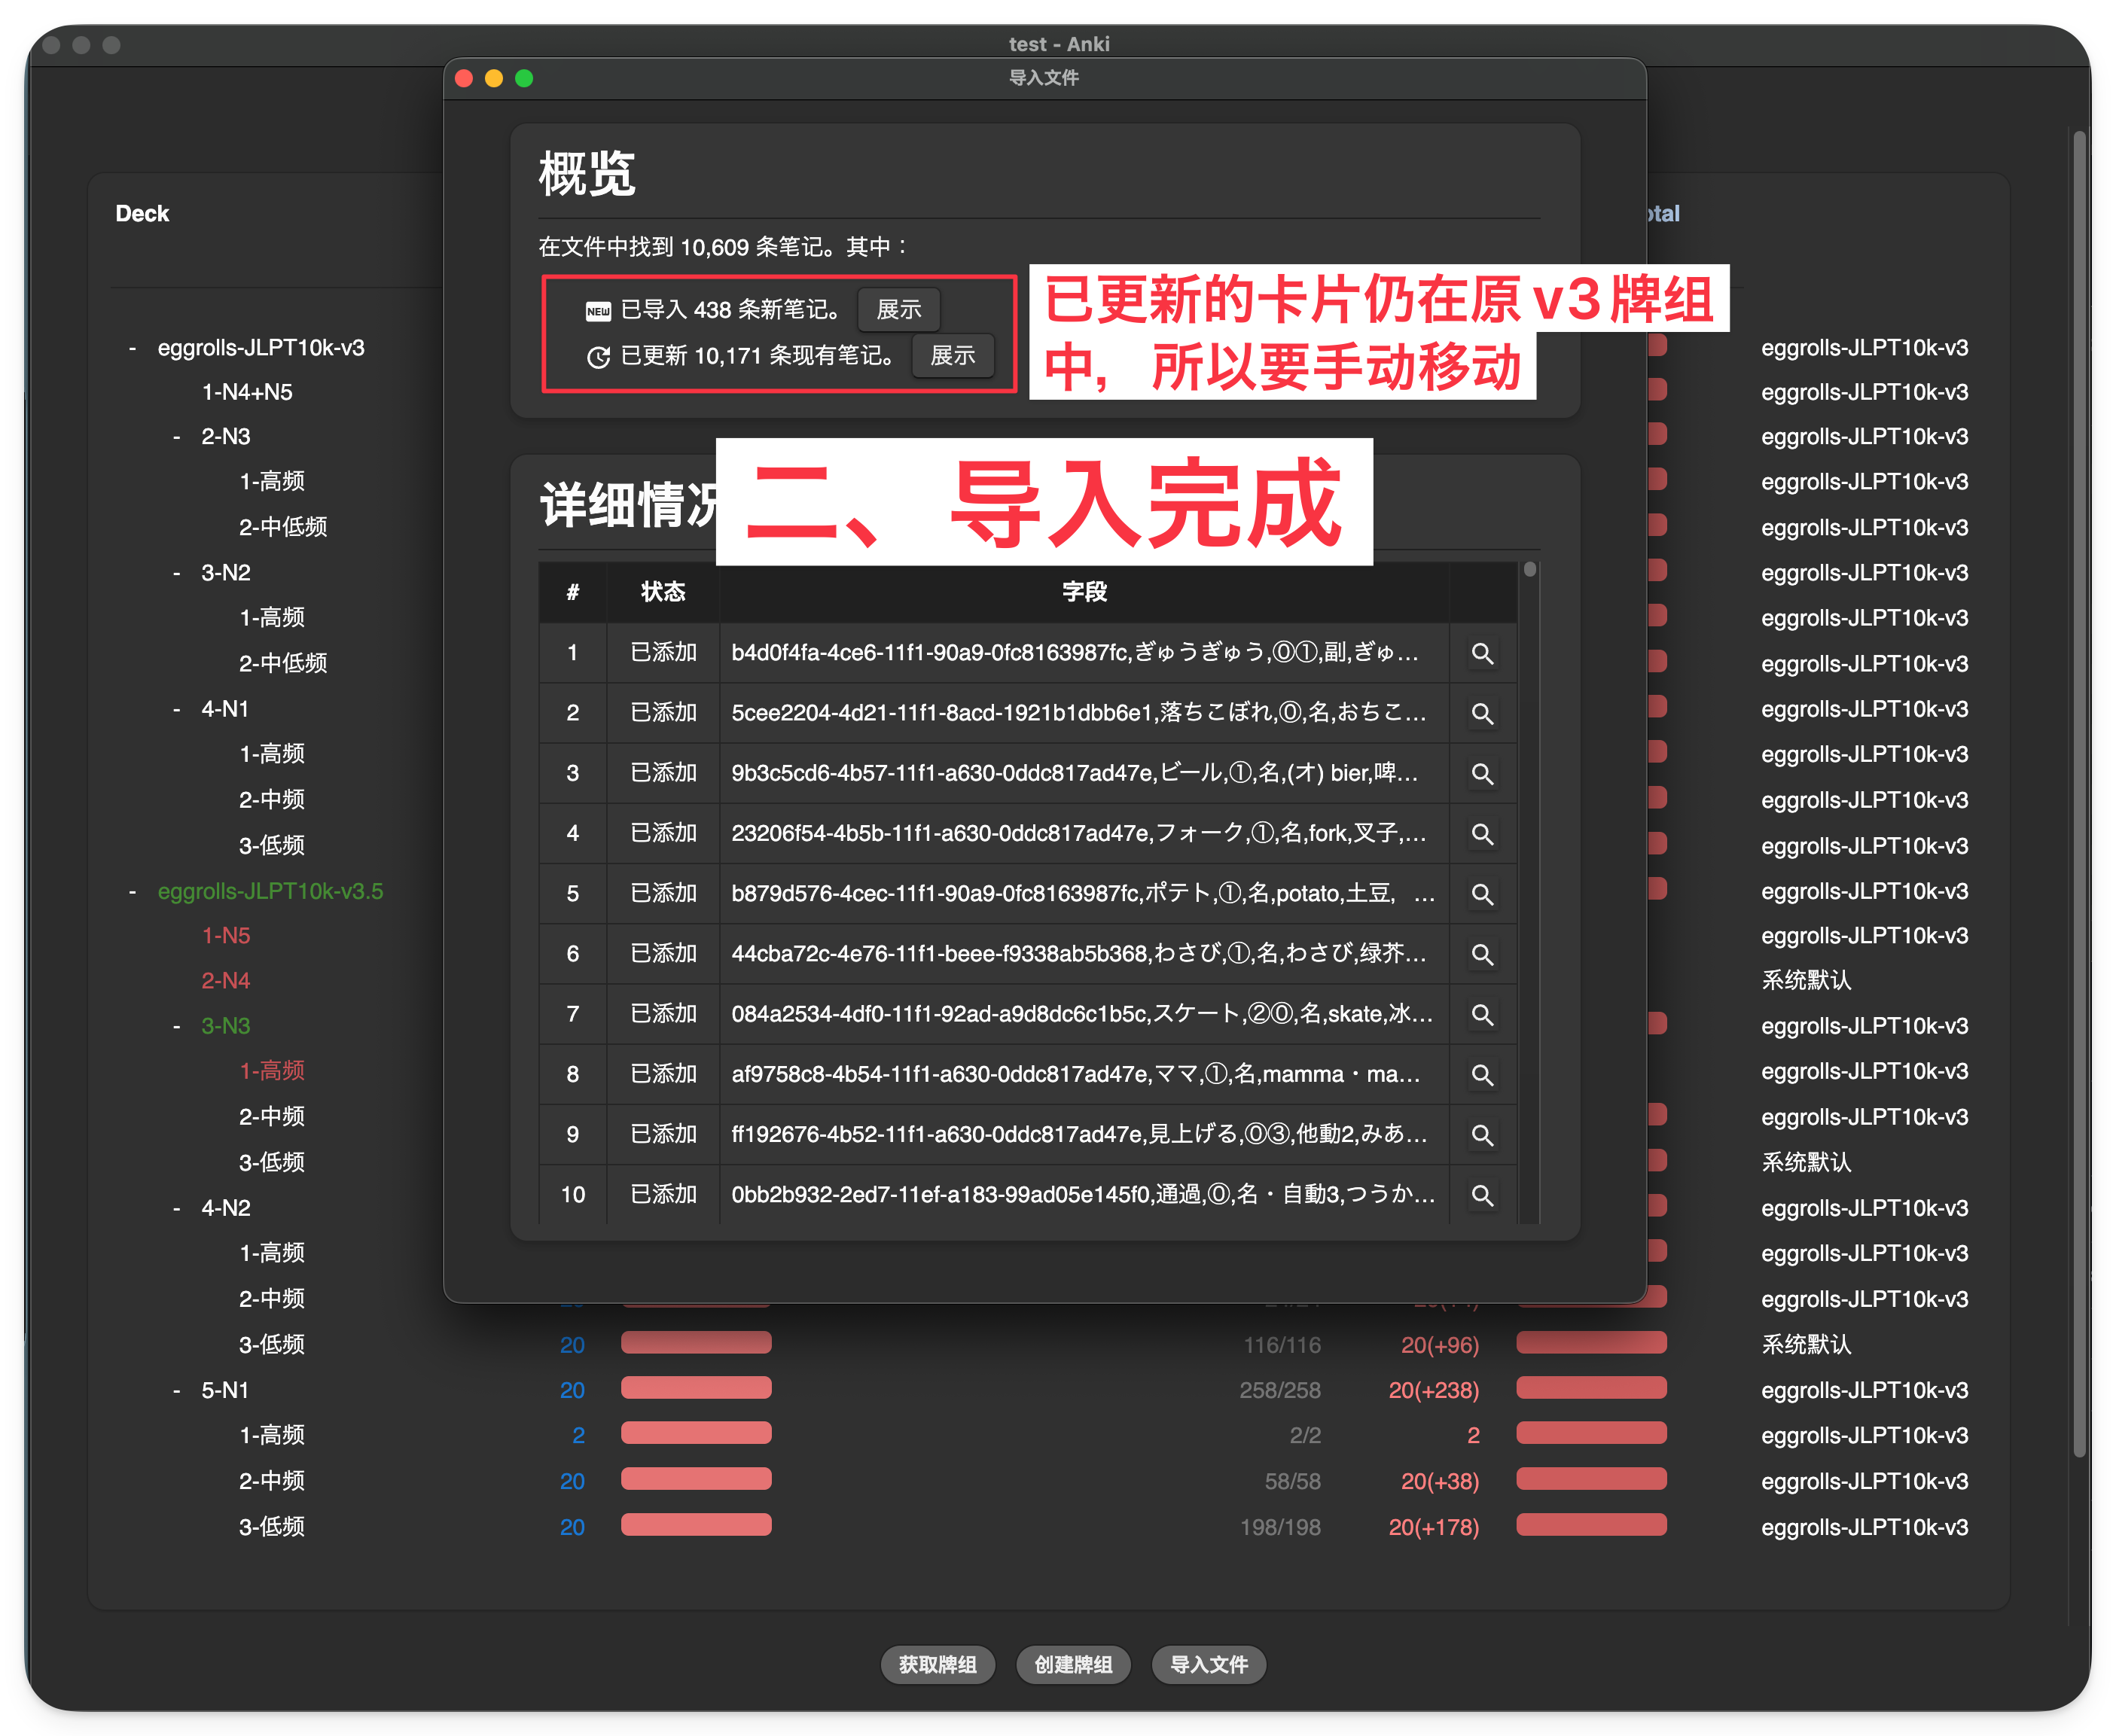
Task: Select the 3-N2 subdeck
Action: (226, 573)
